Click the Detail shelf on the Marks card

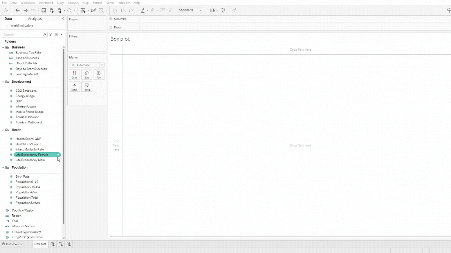click(x=74, y=86)
